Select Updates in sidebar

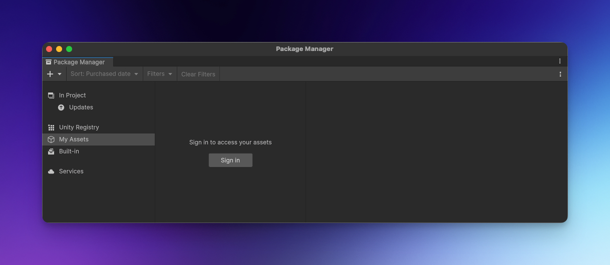click(x=99, y=107)
